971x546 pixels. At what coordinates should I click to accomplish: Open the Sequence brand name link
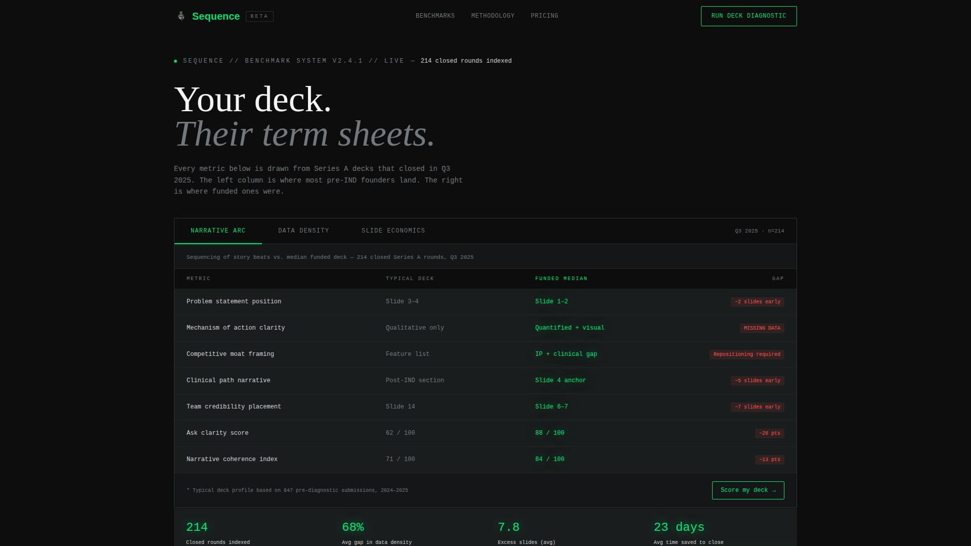tap(216, 16)
